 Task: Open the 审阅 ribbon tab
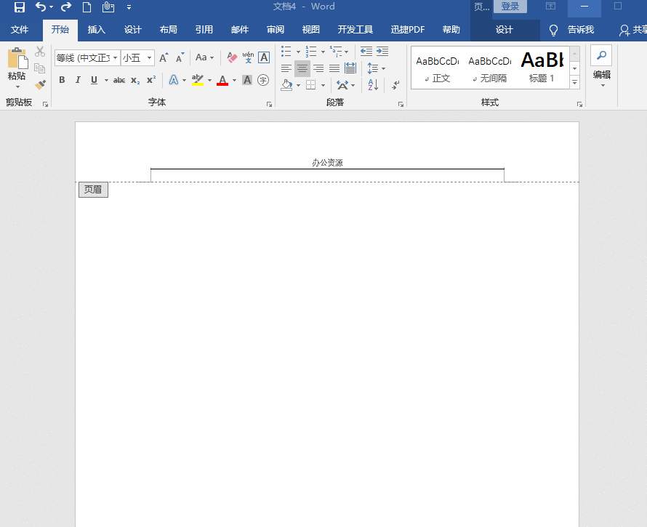276,30
